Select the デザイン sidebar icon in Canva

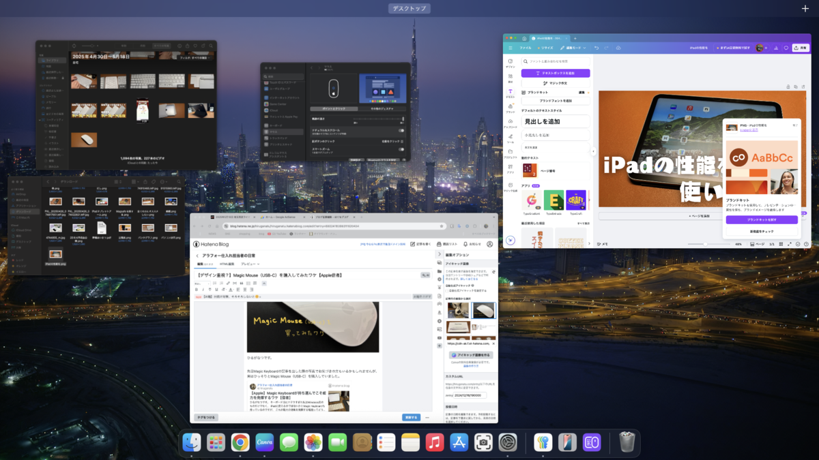[x=510, y=63]
